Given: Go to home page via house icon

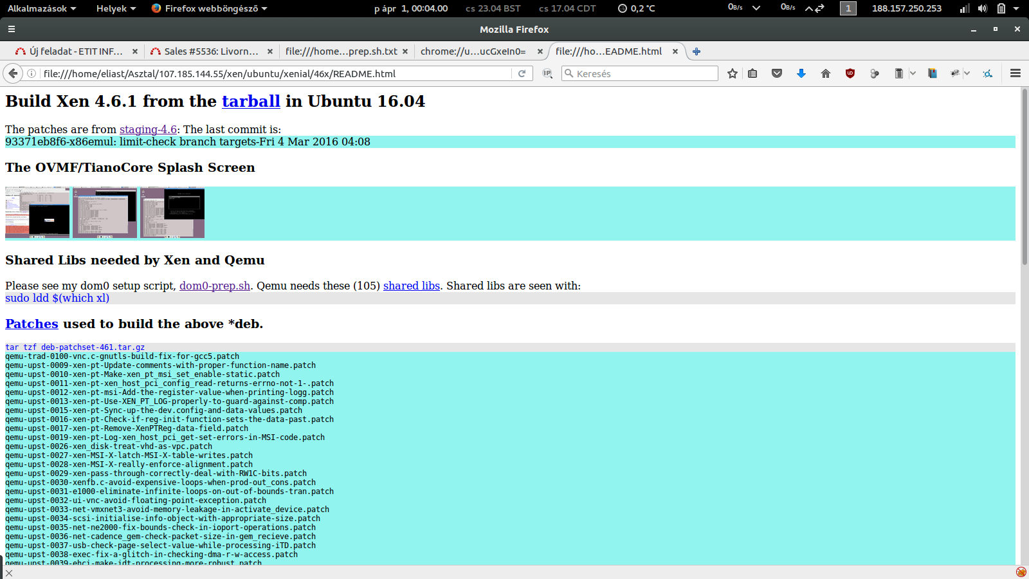Looking at the screenshot, I should click(x=826, y=73).
